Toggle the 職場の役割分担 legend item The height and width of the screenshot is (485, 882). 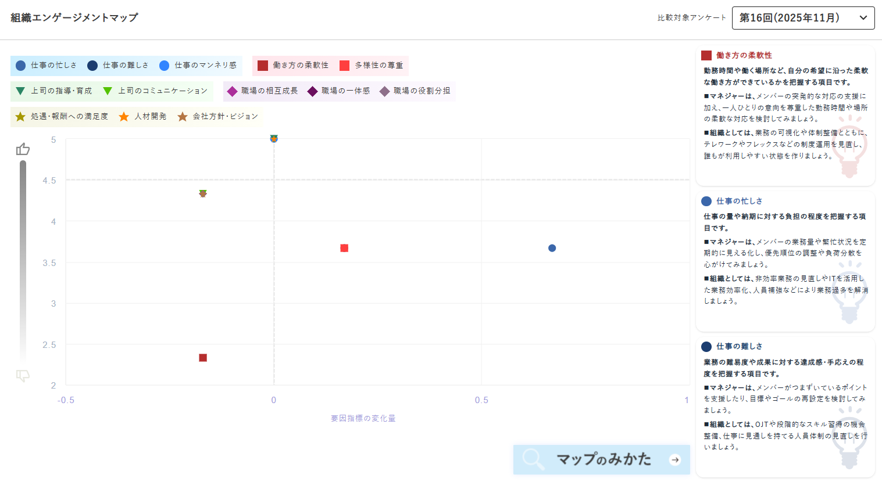tap(415, 91)
